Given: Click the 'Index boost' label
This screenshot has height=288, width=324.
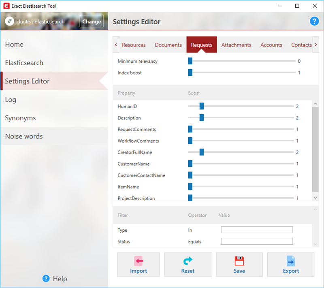Looking at the screenshot, I should [130, 73].
